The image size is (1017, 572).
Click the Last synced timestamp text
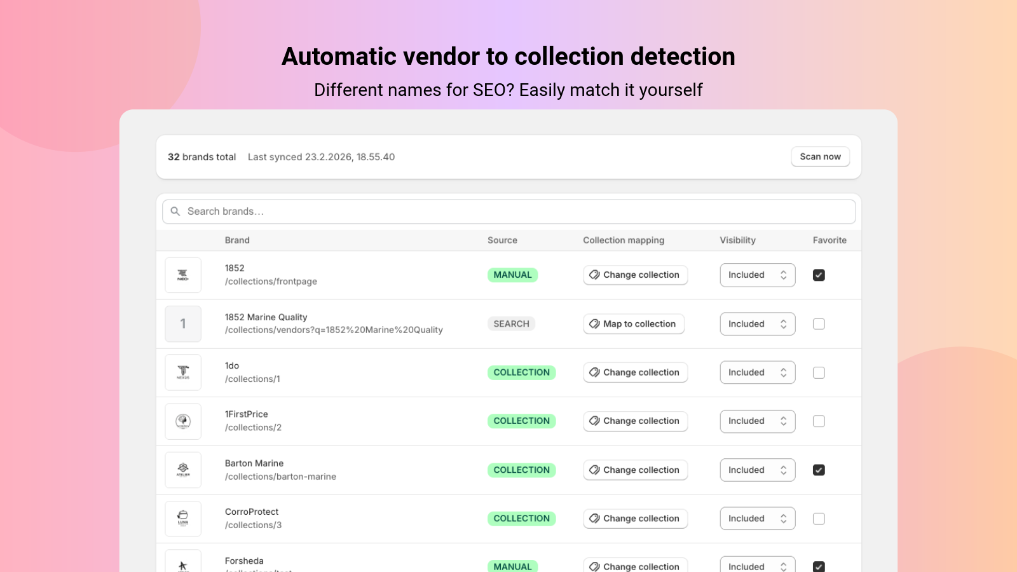pos(321,157)
